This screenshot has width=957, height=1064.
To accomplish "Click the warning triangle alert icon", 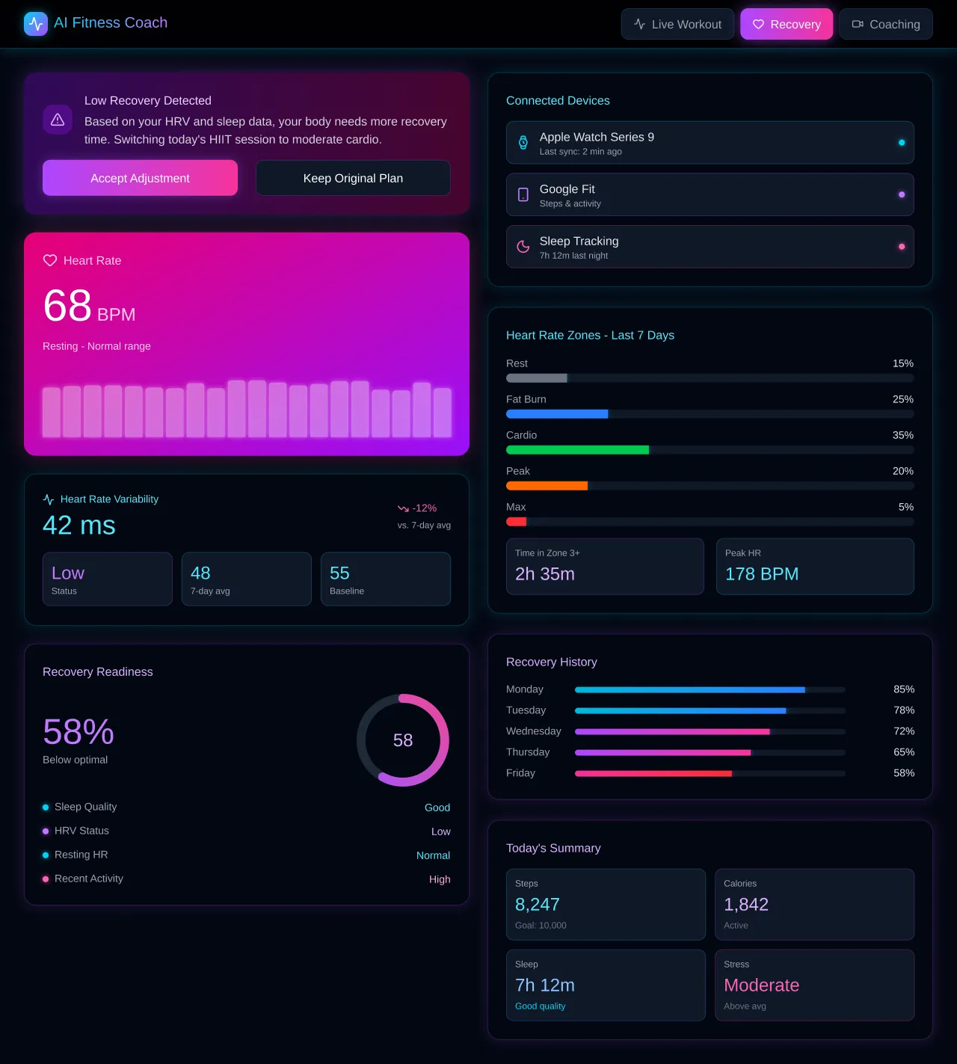I will pos(58,120).
